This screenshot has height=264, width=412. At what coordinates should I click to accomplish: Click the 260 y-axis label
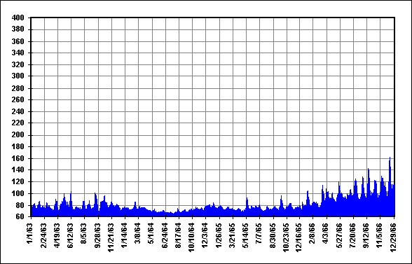[x=18, y=100]
